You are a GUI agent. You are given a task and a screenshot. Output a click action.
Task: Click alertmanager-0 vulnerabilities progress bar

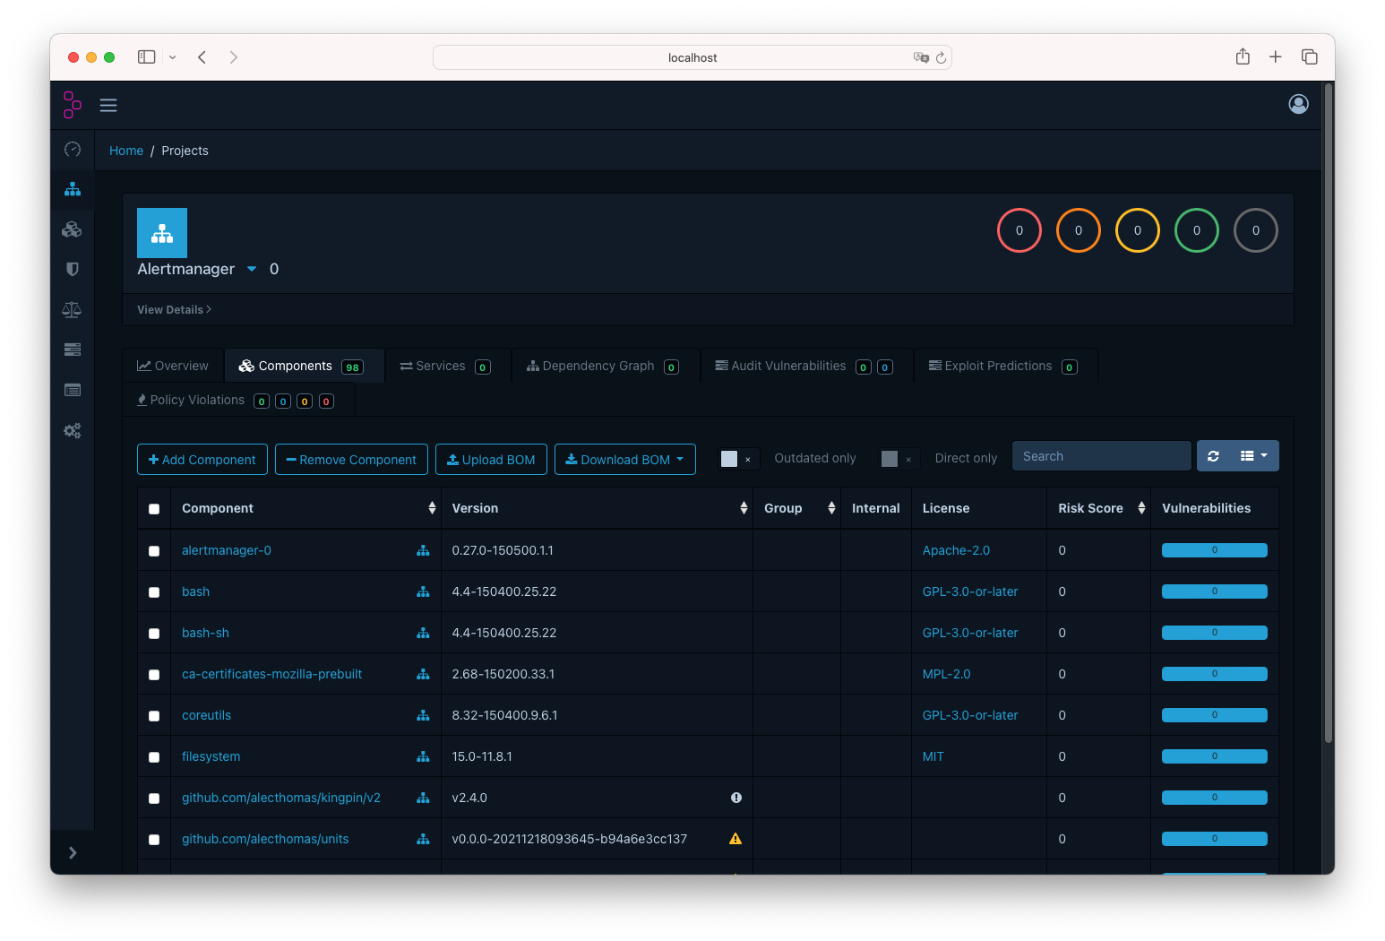(x=1215, y=550)
